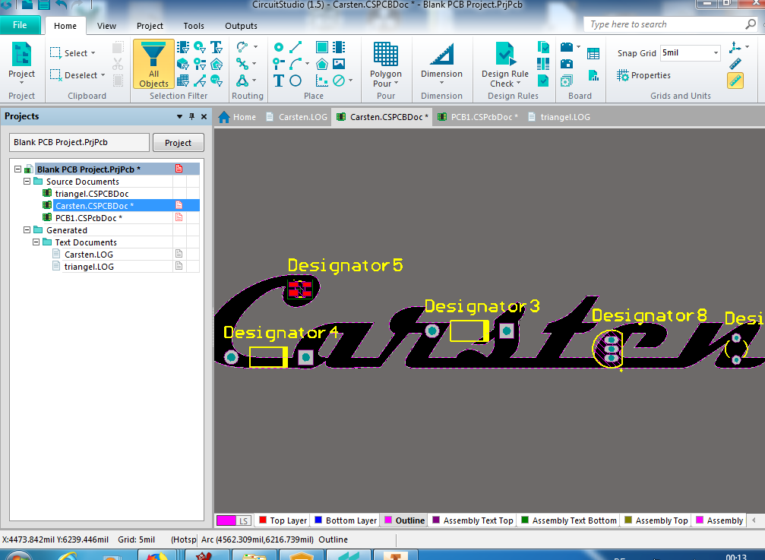Switch to the Tools ribbon tab

(194, 26)
